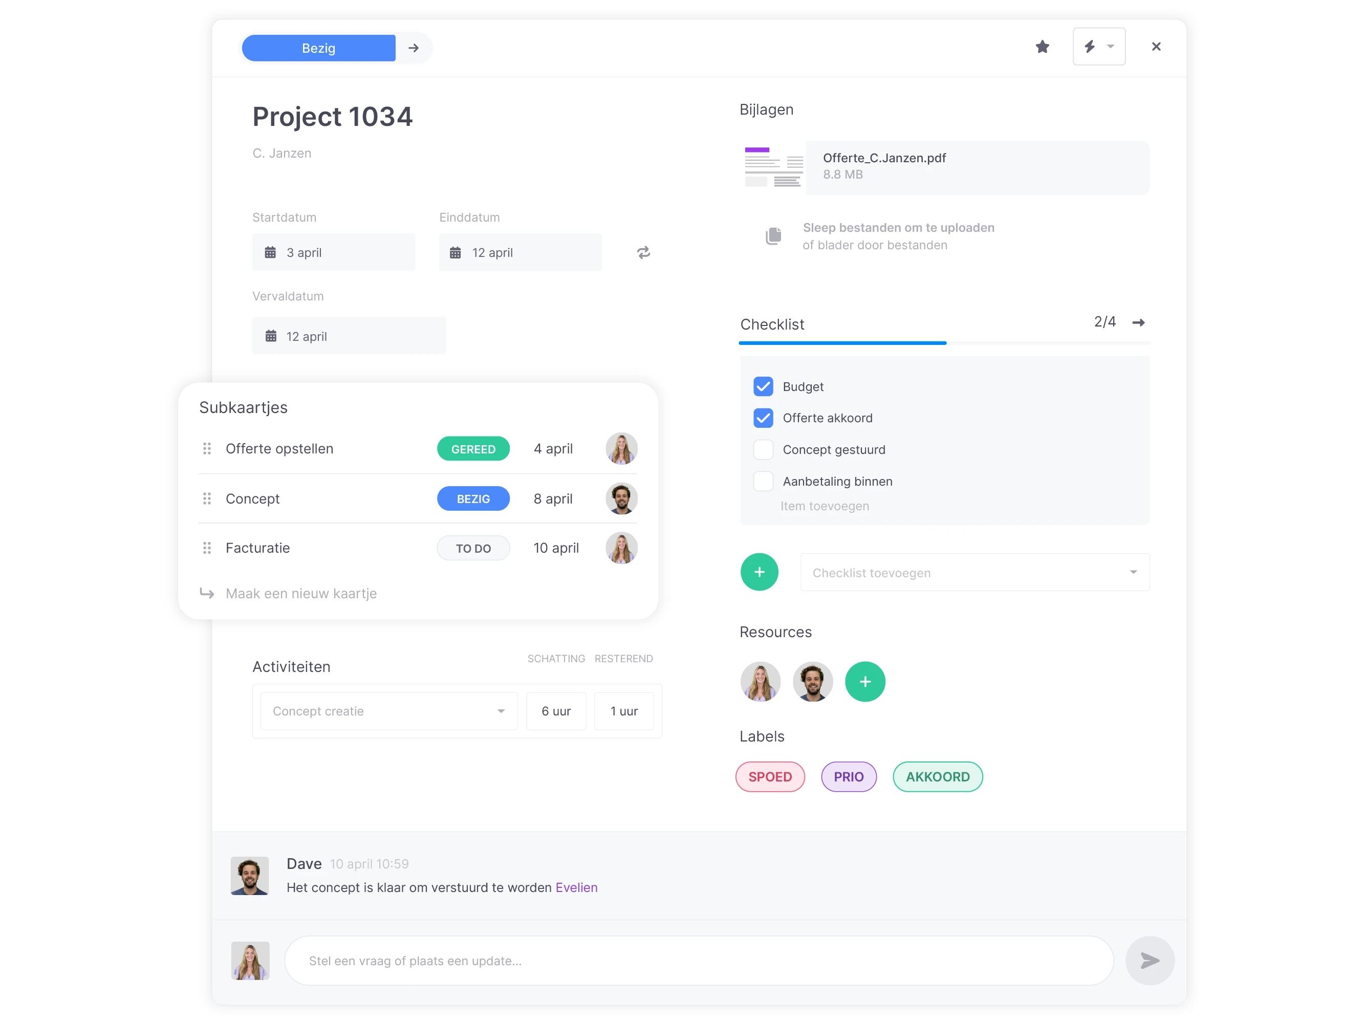Click the drag handle icon on Concept subkaartje

point(207,498)
